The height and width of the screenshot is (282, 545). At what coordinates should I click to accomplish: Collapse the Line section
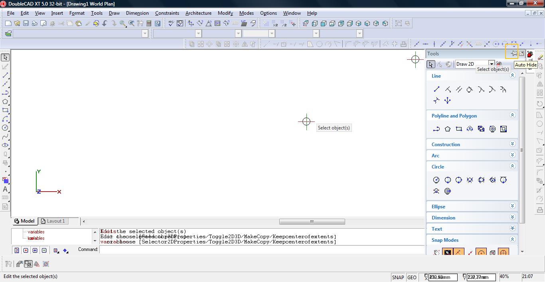point(513,75)
